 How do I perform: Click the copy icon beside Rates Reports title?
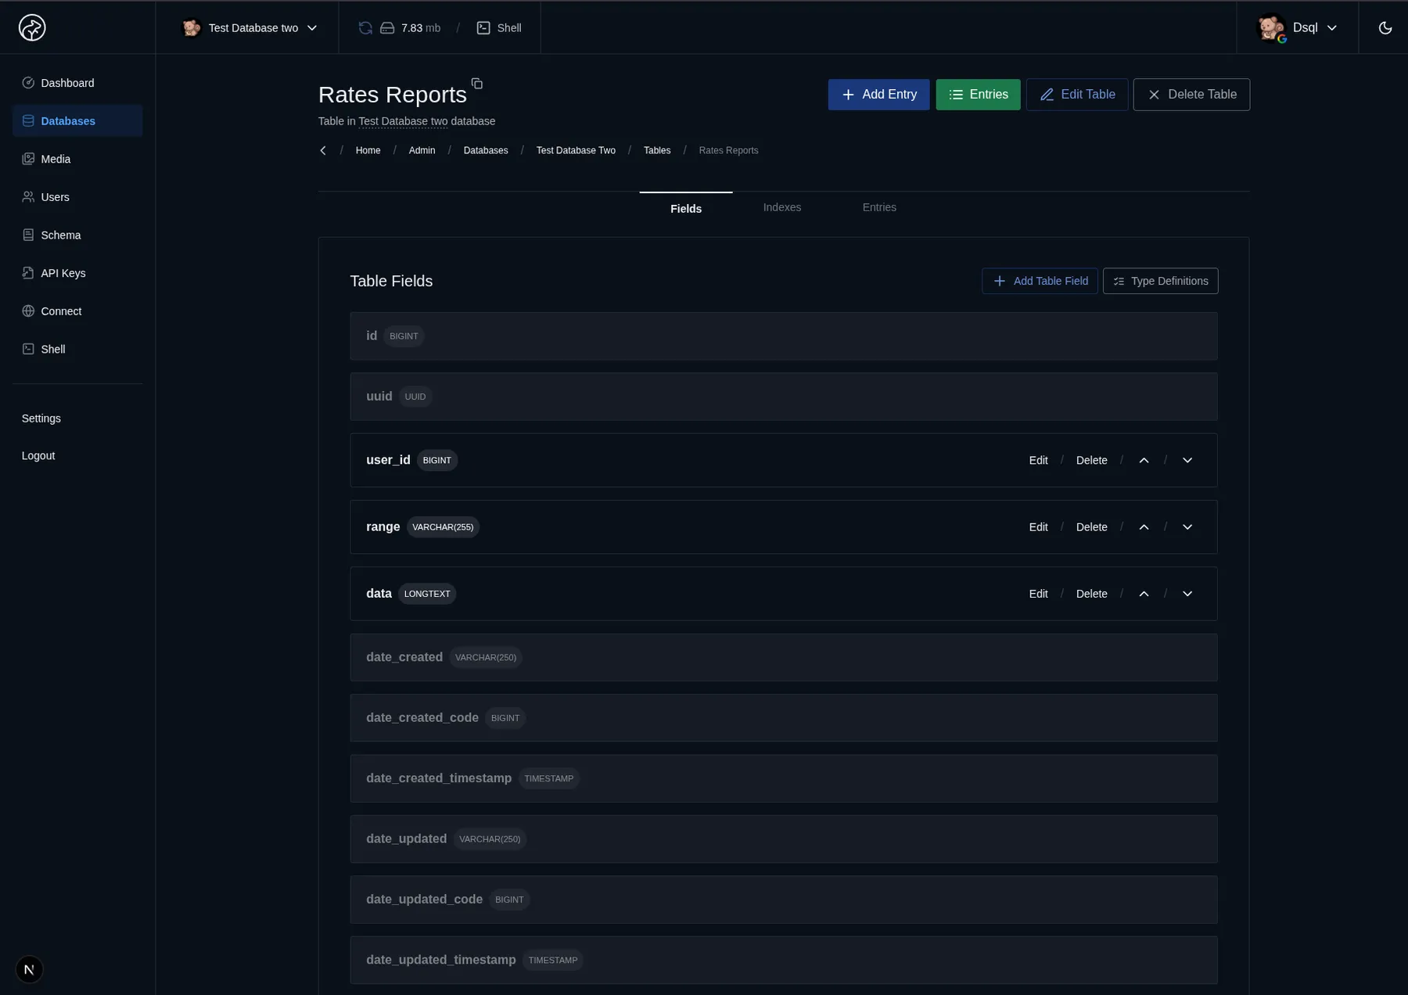click(476, 84)
